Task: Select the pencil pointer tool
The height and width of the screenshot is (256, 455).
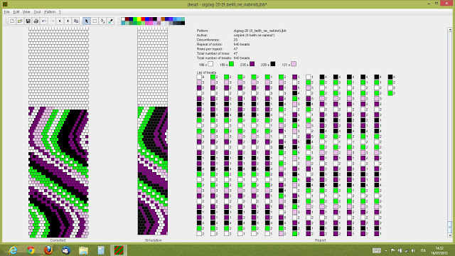Action: pyautogui.click(x=87, y=21)
